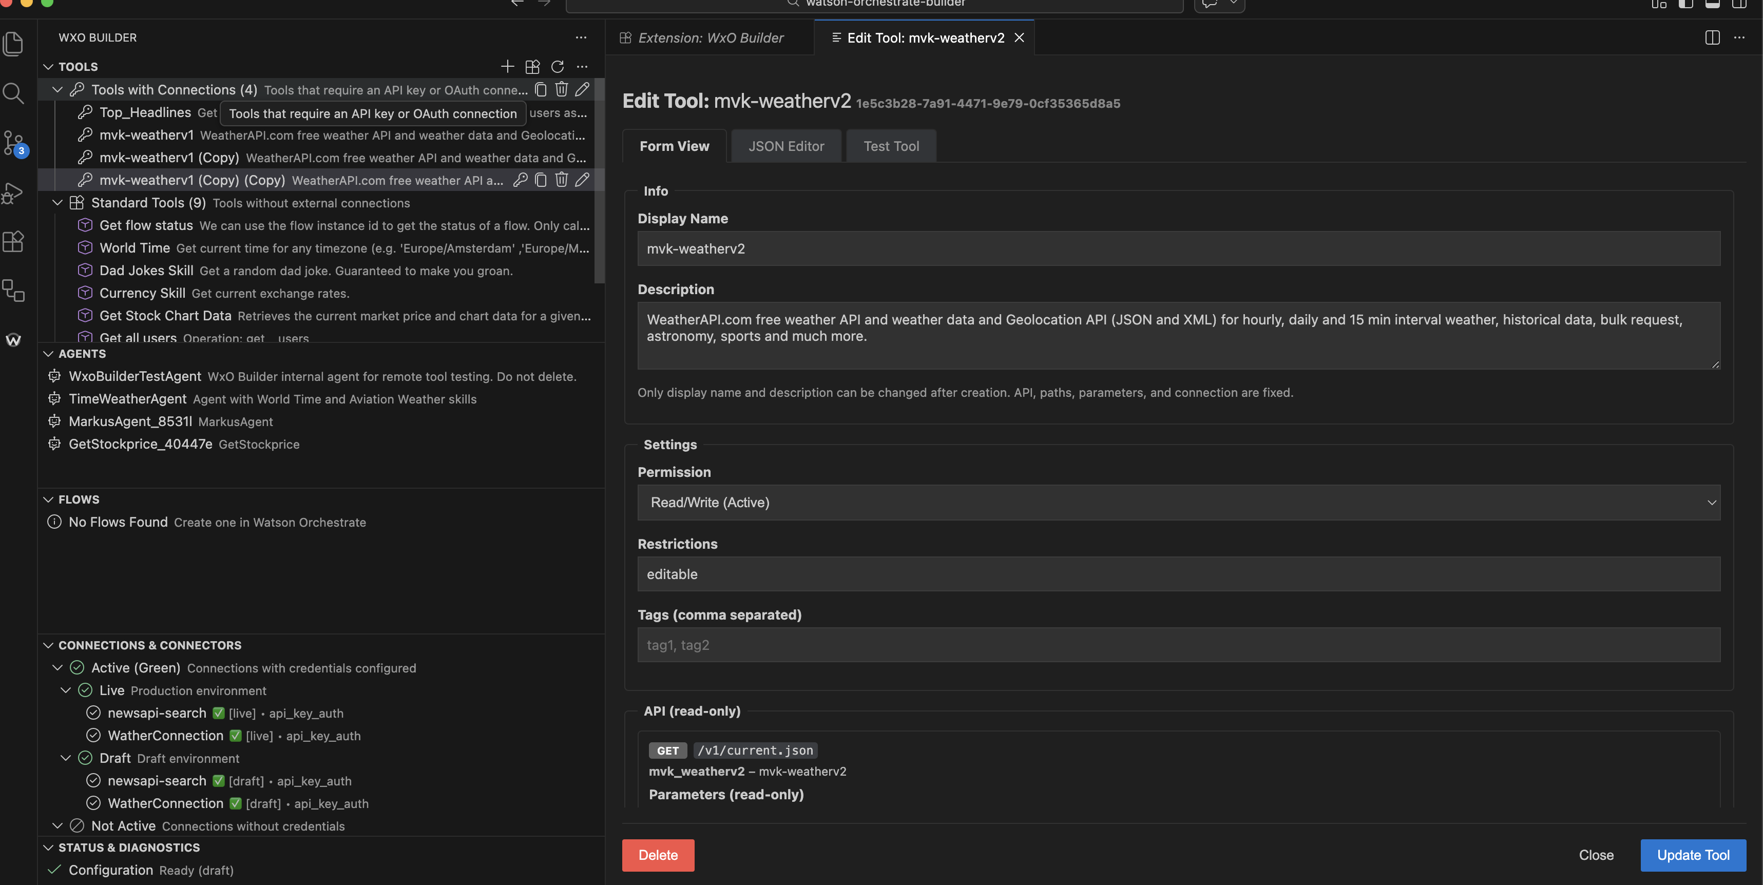Click the pencil edit icon for mvk-weatherv1 (Copy) (Copy)
The image size is (1763, 885).
pyautogui.click(x=582, y=180)
